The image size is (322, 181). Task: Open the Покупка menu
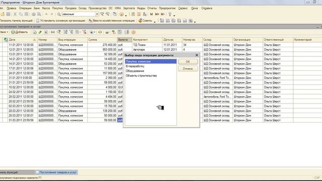click(x=57, y=8)
